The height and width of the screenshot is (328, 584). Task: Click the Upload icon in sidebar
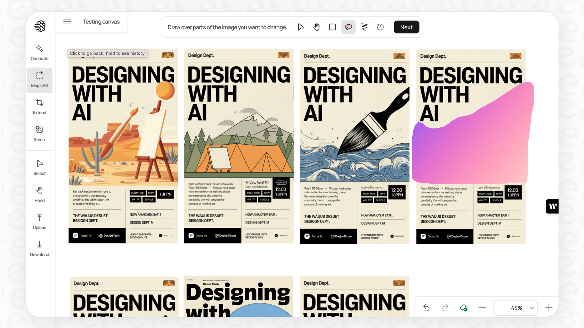click(x=39, y=222)
